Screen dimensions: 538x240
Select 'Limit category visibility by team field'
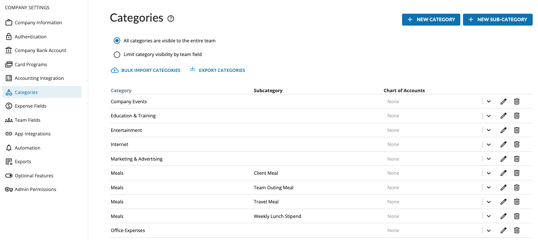coord(117,55)
